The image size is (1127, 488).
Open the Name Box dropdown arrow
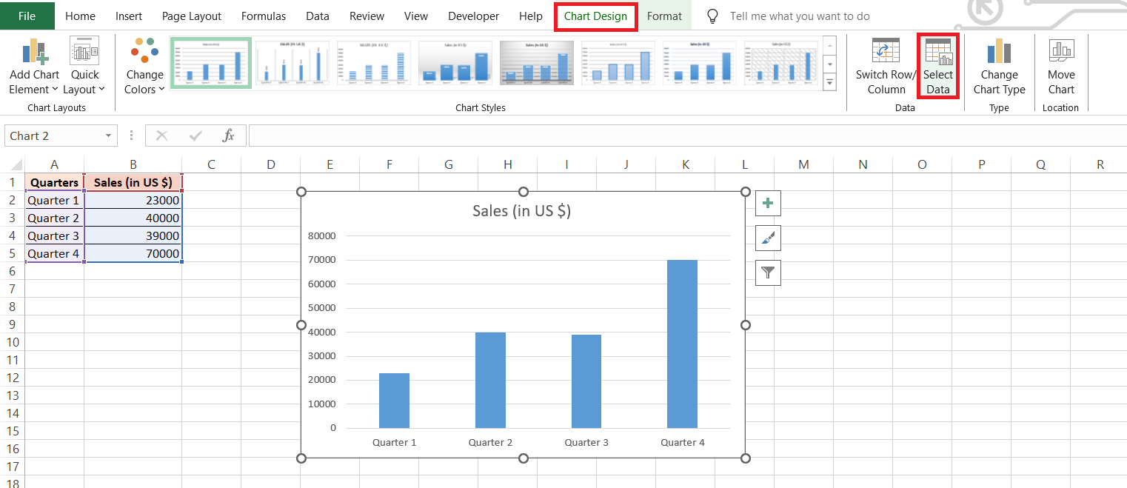point(109,136)
